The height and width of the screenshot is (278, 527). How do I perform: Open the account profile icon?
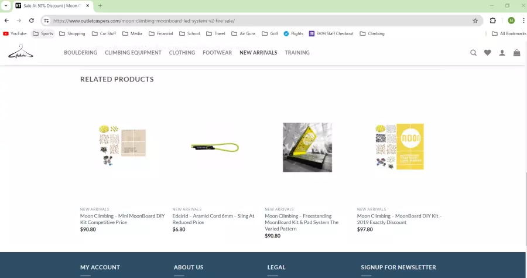click(x=502, y=53)
